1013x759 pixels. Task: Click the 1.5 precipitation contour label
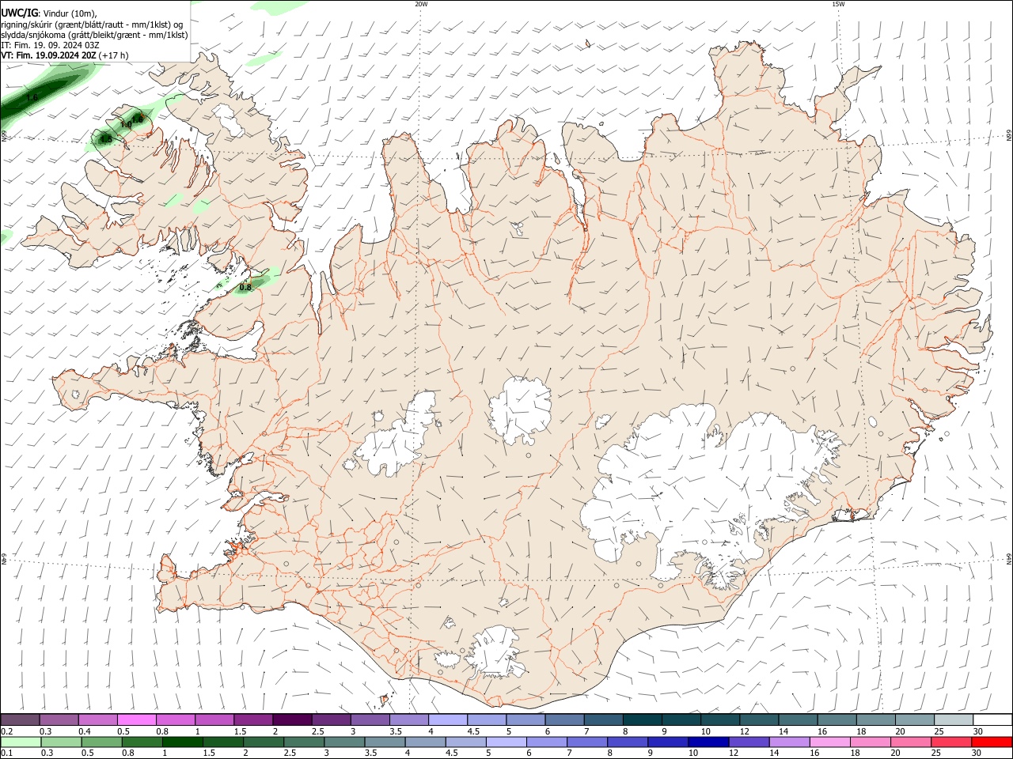pyautogui.click(x=106, y=138)
